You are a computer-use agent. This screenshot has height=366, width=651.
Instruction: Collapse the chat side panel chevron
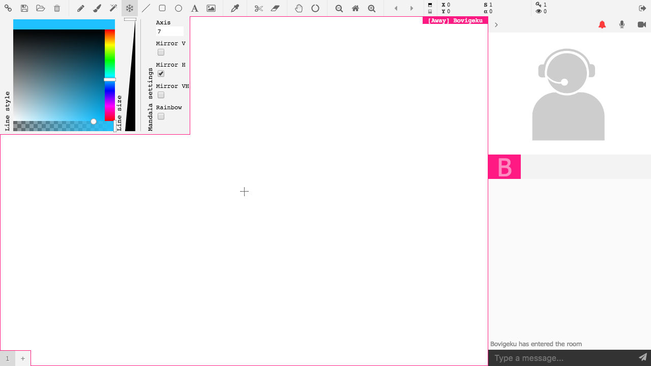click(x=496, y=24)
